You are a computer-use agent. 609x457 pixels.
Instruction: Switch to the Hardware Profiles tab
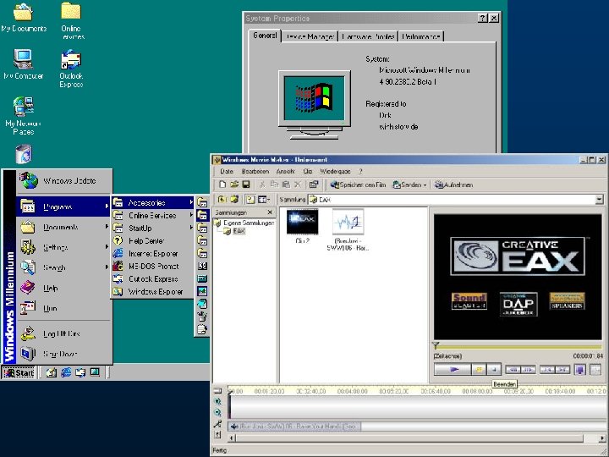click(x=368, y=36)
